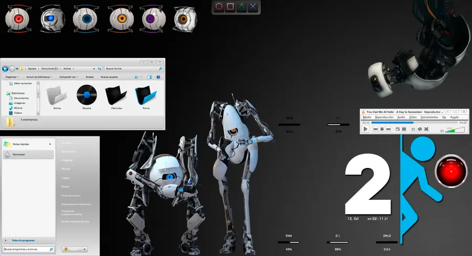Viewport: 472px width, 256px height.
Task: Click the red-eyed personality core icon
Action: tap(17, 19)
